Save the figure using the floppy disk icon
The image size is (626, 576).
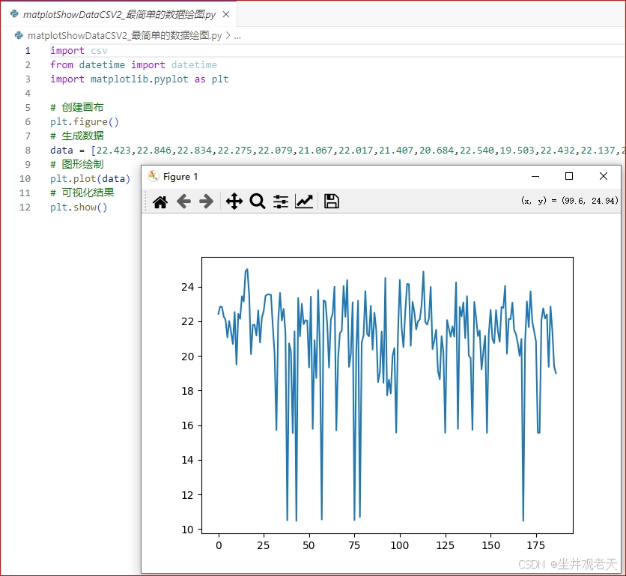point(331,201)
